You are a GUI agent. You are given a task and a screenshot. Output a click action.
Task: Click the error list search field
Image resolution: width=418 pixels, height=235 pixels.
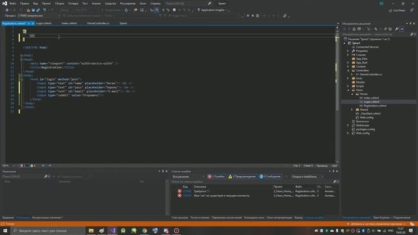[x=252, y=181]
